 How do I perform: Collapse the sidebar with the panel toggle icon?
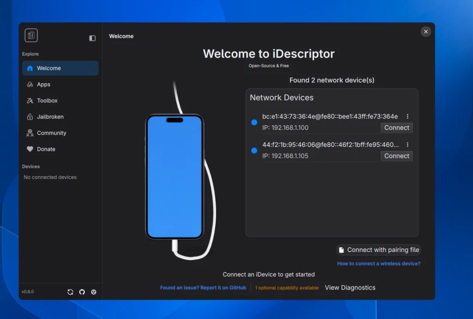(92, 38)
